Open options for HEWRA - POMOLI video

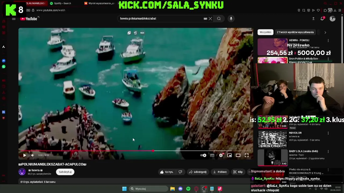click(328, 40)
